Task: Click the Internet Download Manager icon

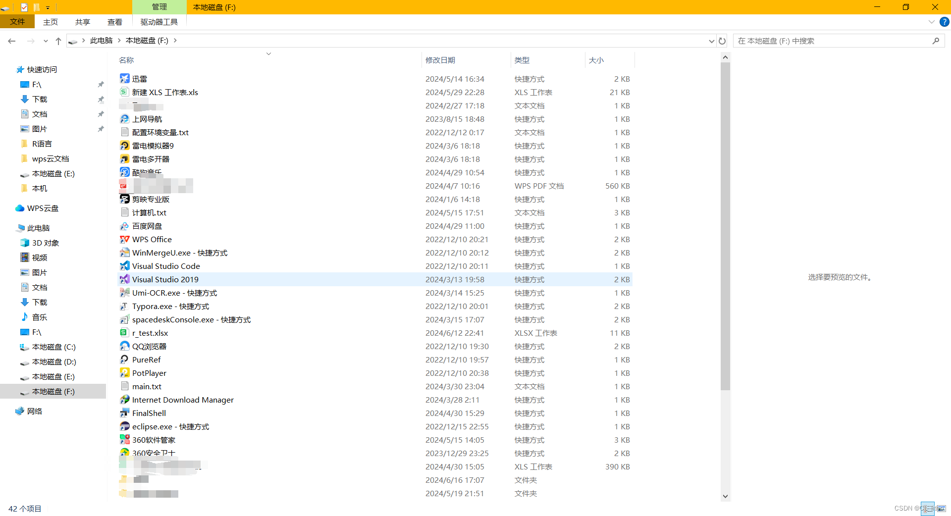Action: (x=124, y=400)
